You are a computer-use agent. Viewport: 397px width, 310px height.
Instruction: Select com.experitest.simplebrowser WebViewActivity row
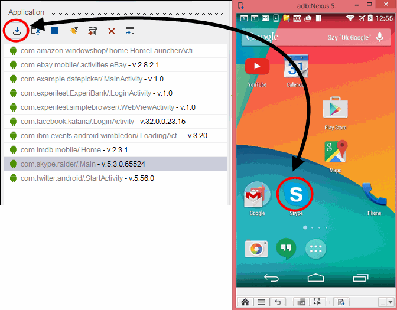point(115,107)
